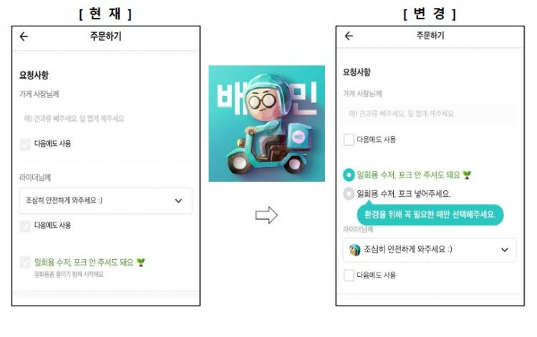Open the left rider request combo box
This screenshot has width=537, height=337.
(106, 201)
